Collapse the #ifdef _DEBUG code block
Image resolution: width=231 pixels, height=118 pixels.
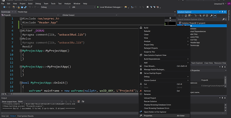(x=21, y=31)
